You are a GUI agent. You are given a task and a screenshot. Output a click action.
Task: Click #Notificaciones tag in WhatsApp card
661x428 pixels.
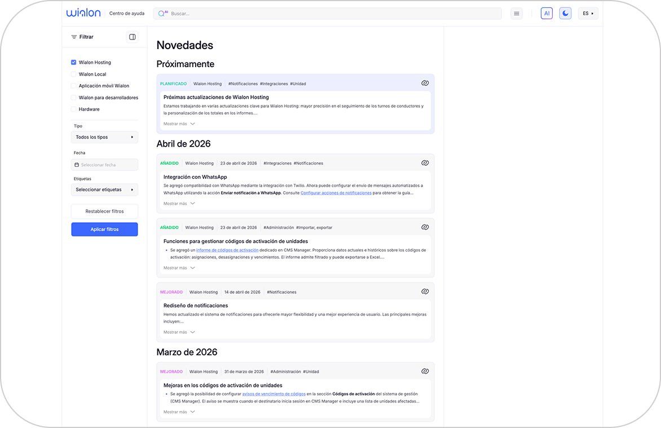coord(309,163)
